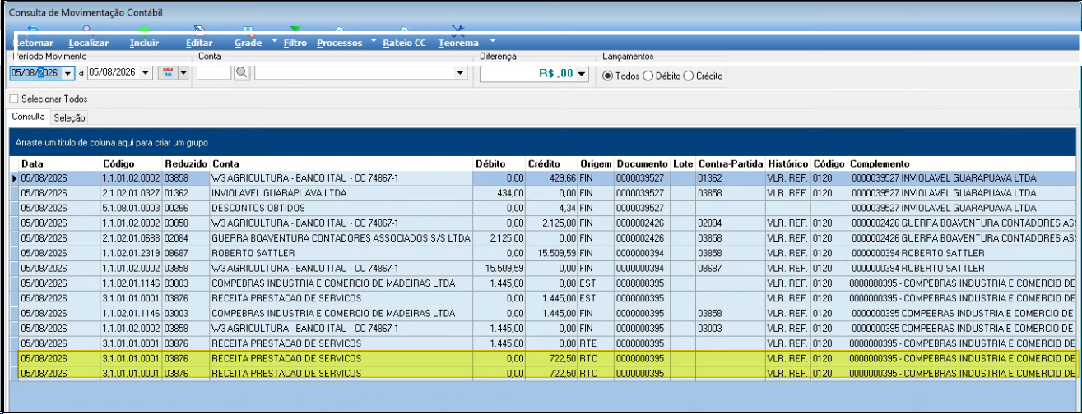Select the reduced code 00266
1082x414 pixels.
coord(186,208)
